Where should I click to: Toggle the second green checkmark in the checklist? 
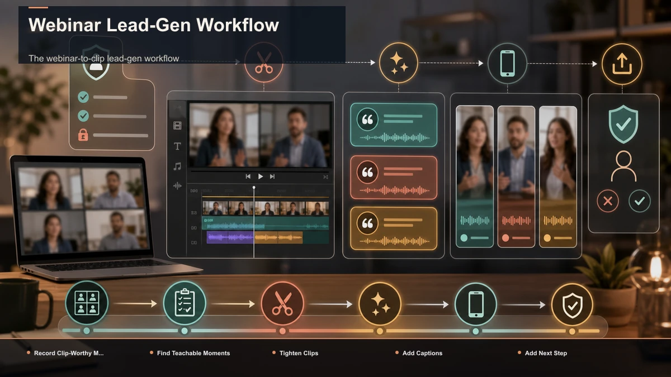pyautogui.click(x=83, y=116)
